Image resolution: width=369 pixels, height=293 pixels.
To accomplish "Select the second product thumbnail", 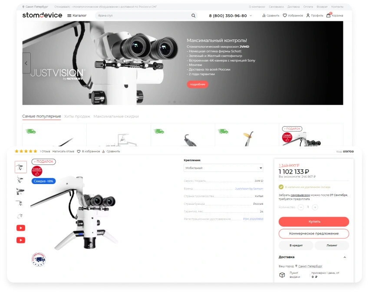I will (x=20, y=180).
